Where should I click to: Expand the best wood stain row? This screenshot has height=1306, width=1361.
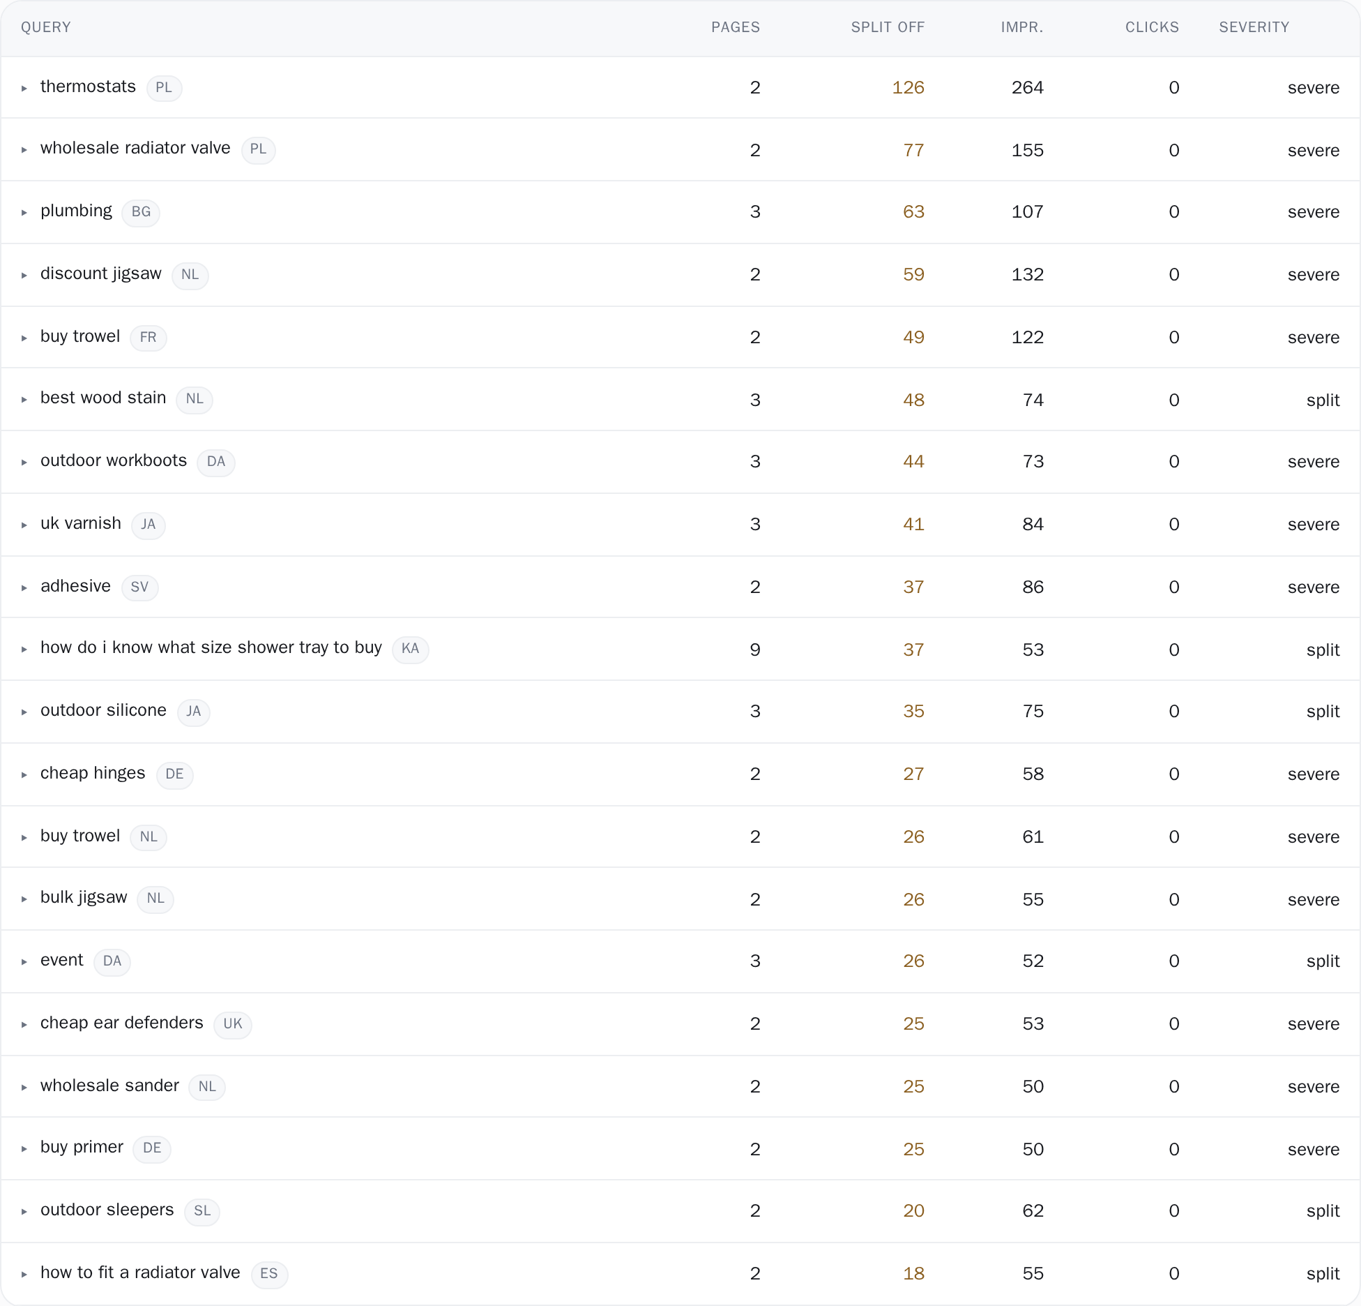(24, 400)
